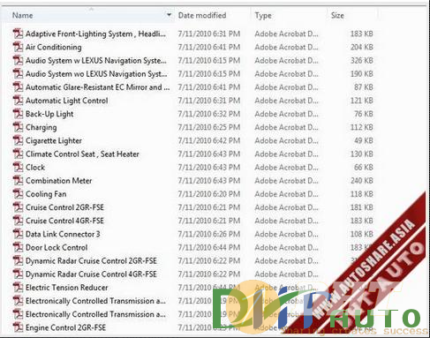Select Climate Control Seat PDF icon
Image resolution: width=430 pixels, height=338 pixels.
[x=18, y=154]
